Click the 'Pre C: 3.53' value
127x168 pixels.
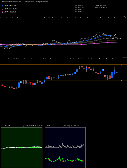click(79, 12)
